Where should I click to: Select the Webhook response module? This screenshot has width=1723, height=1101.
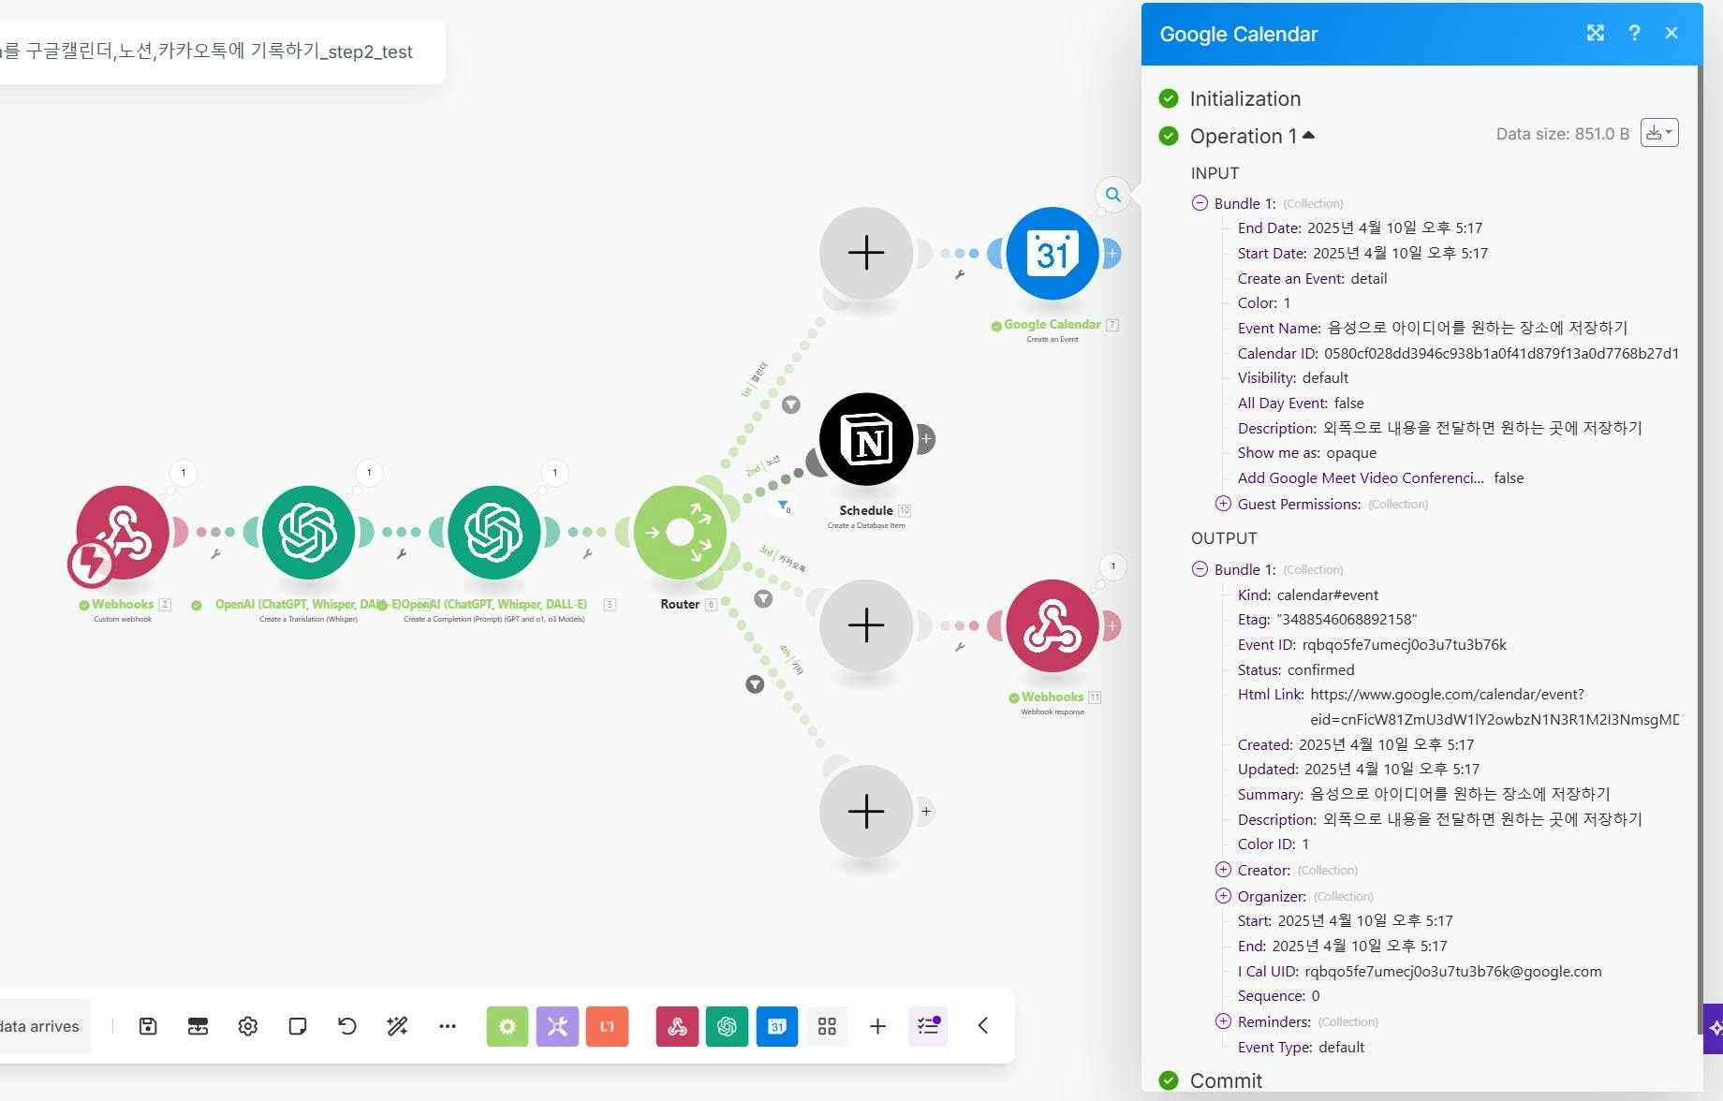click(1053, 625)
